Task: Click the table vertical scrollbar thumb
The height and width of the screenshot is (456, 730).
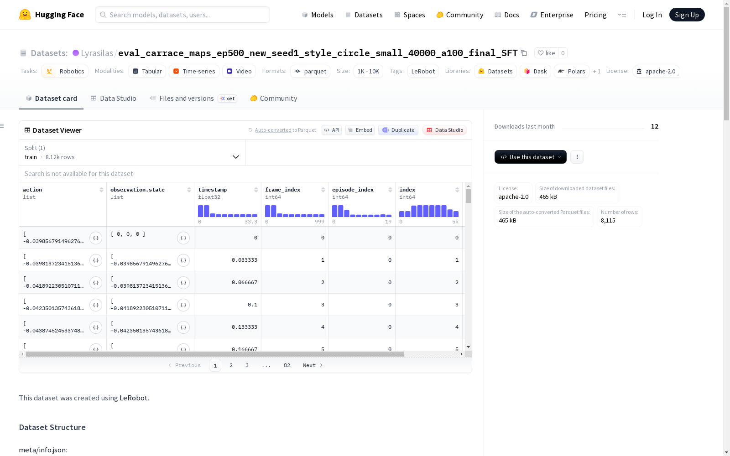Action: pos(468,196)
